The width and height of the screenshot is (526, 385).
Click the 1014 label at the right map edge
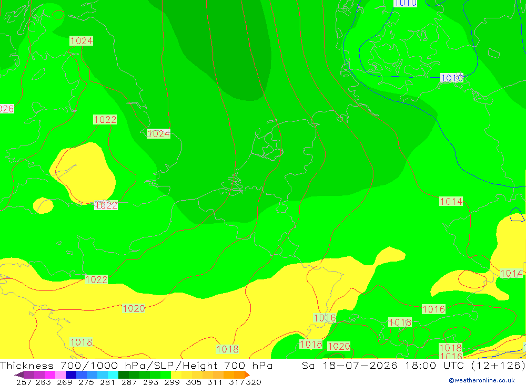point(511,274)
